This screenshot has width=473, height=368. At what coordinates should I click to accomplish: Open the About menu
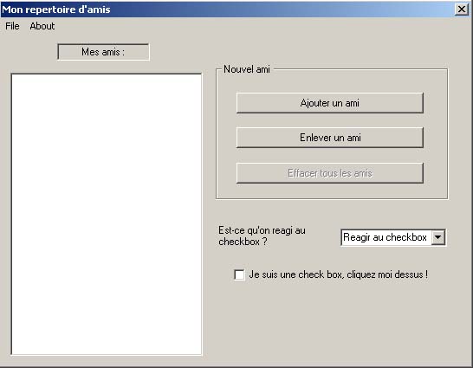pyautogui.click(x=42, y=26)
